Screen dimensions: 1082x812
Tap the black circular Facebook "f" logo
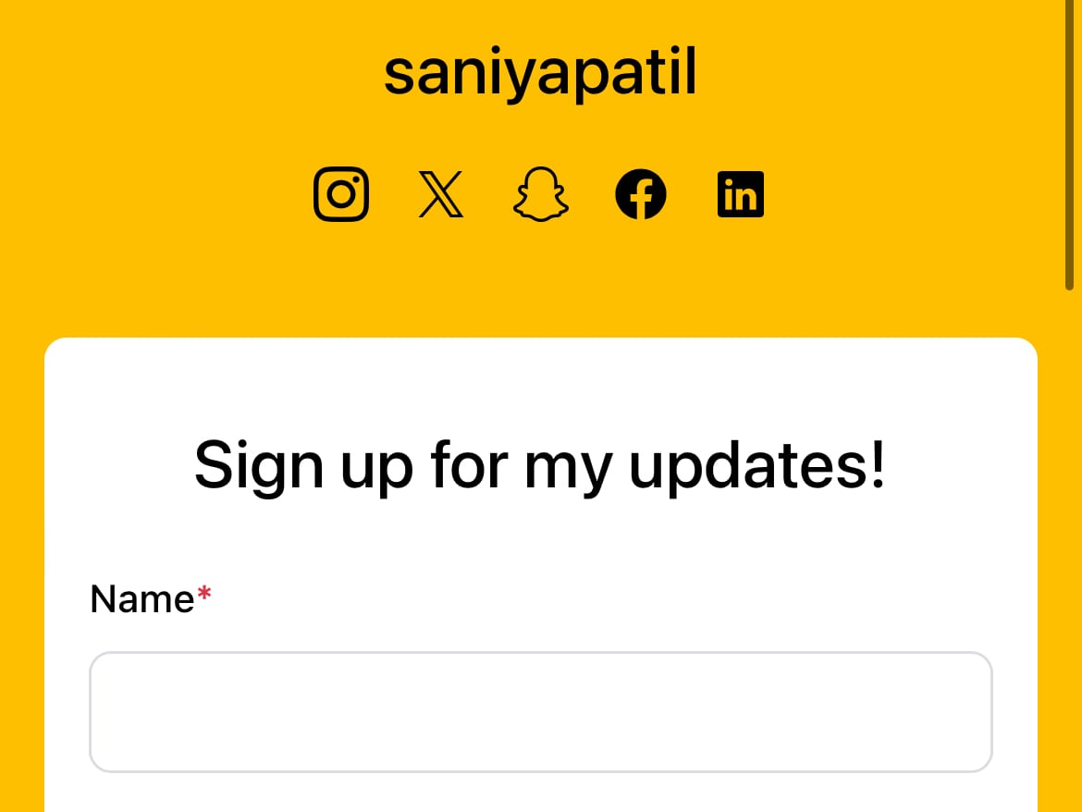640,194
